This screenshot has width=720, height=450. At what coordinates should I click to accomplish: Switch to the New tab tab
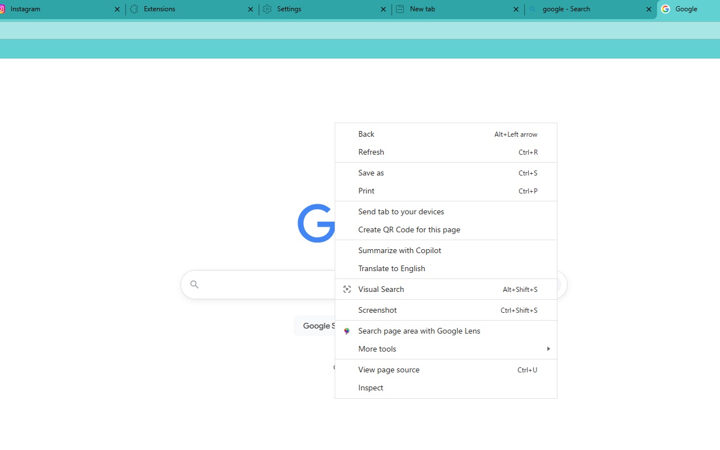pyautogui.click(x=458, y=9)
